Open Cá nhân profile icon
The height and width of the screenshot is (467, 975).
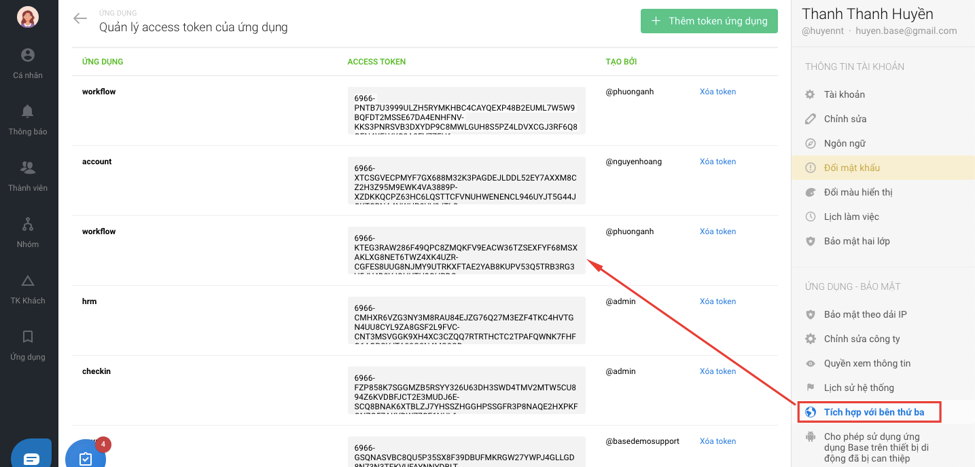pos(28,55)
